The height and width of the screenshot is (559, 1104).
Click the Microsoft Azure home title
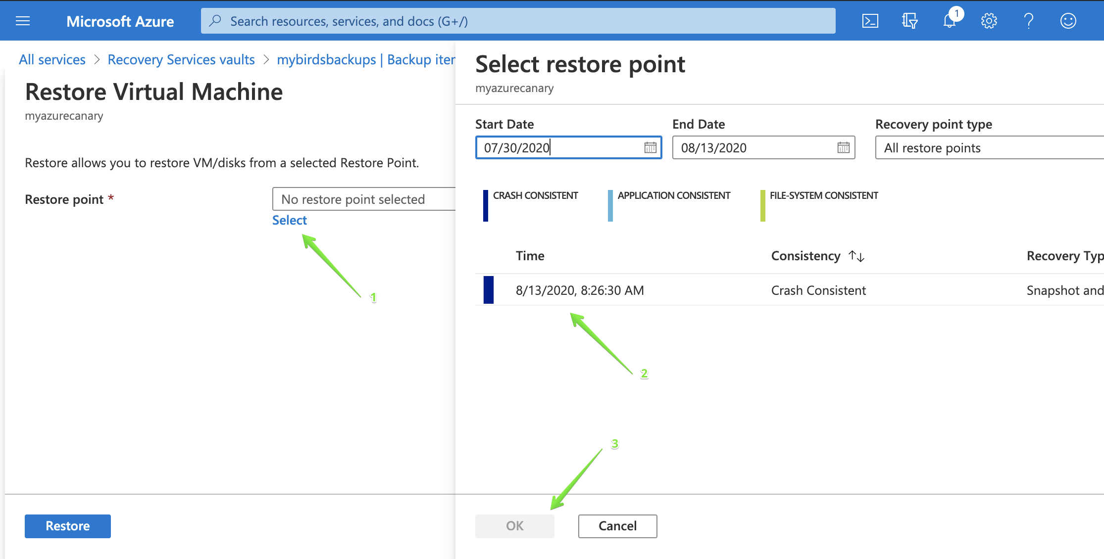(x=120, y=21)
